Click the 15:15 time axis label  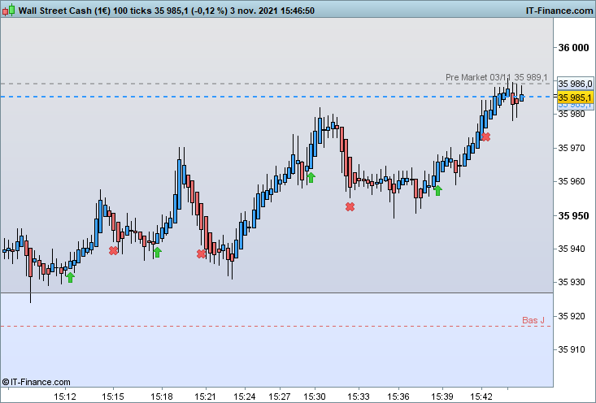point(113,397)
